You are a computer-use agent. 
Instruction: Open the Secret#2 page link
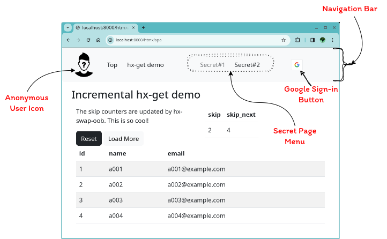click(x=247, y=65)
